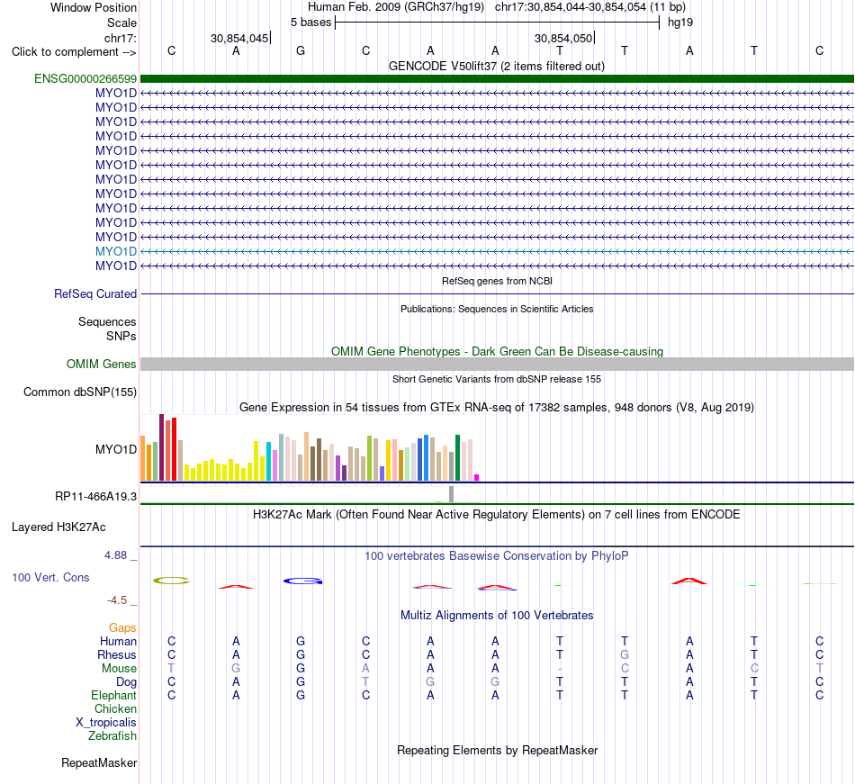This screenshot has height=784, width=855.
Task: Click the gray T in the Dog row
Action: point(365,682)
